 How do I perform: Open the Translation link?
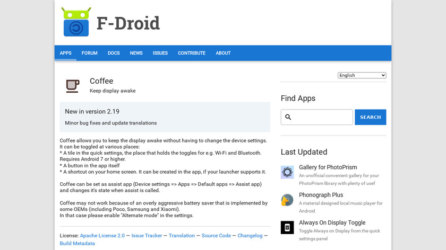tap(182, 236)
